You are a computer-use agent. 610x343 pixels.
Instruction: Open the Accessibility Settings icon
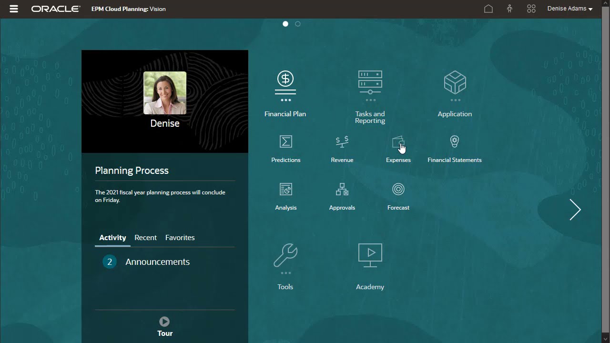point(509,9)
